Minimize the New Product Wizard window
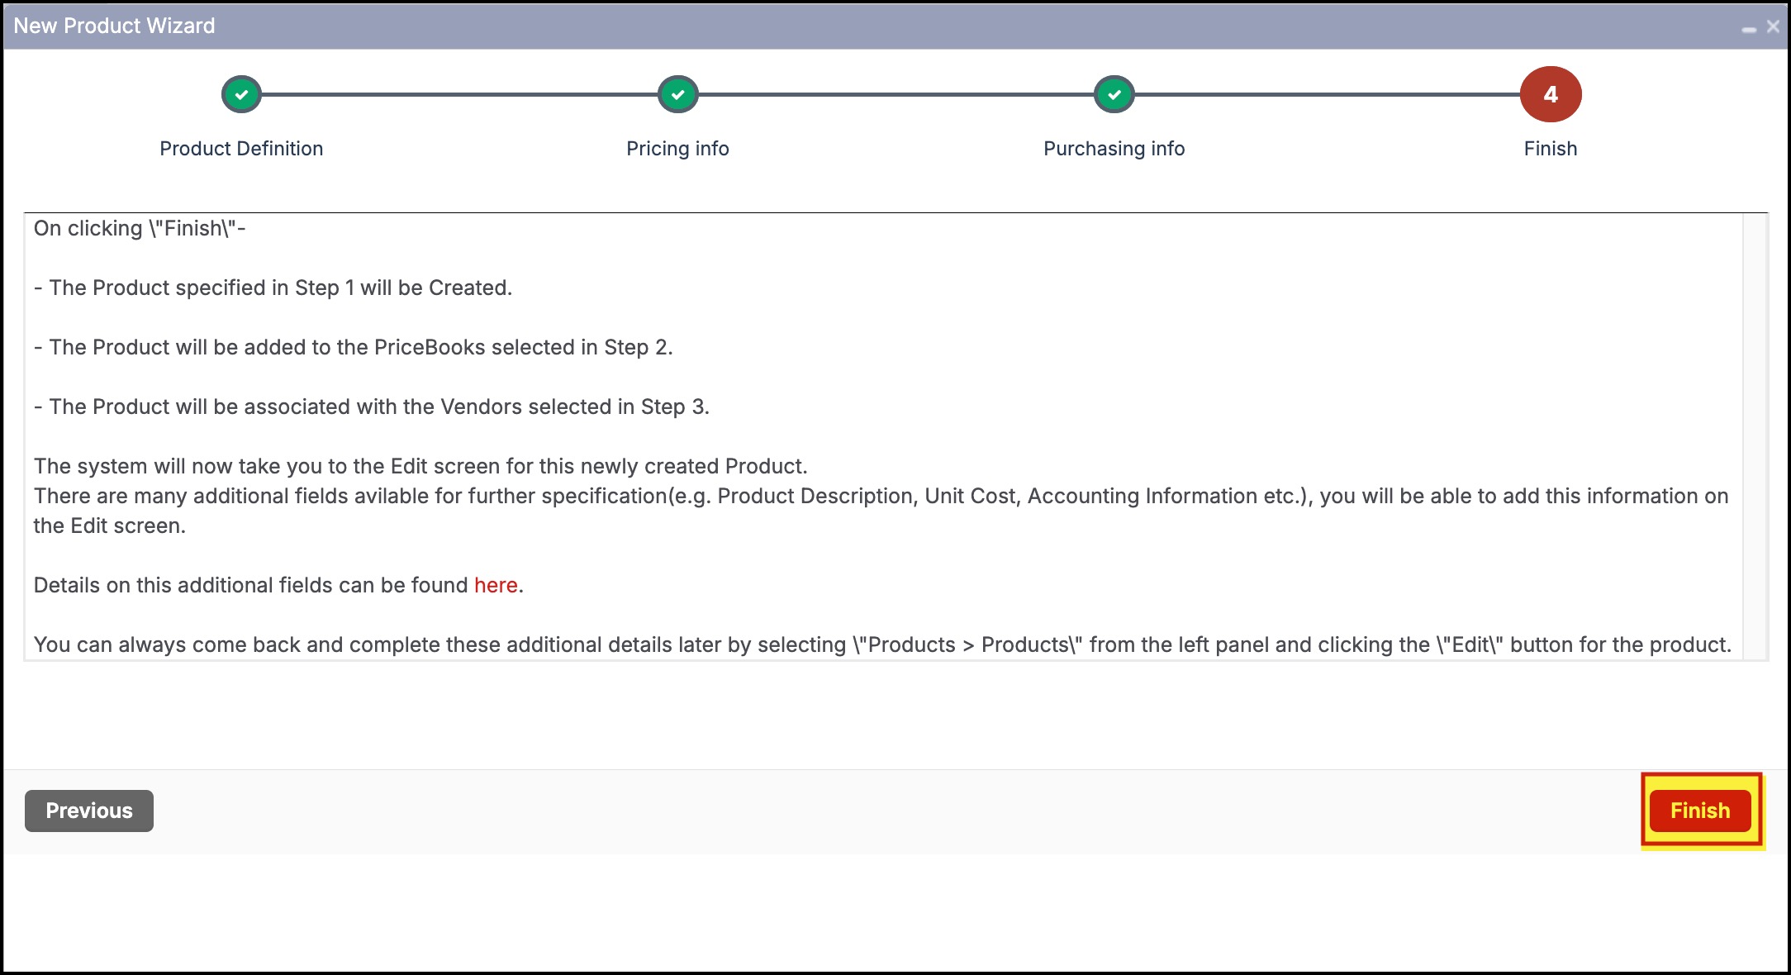The width and height of the screenshot is (1791, 975). pyautogui.click(x=1749, y=29)
